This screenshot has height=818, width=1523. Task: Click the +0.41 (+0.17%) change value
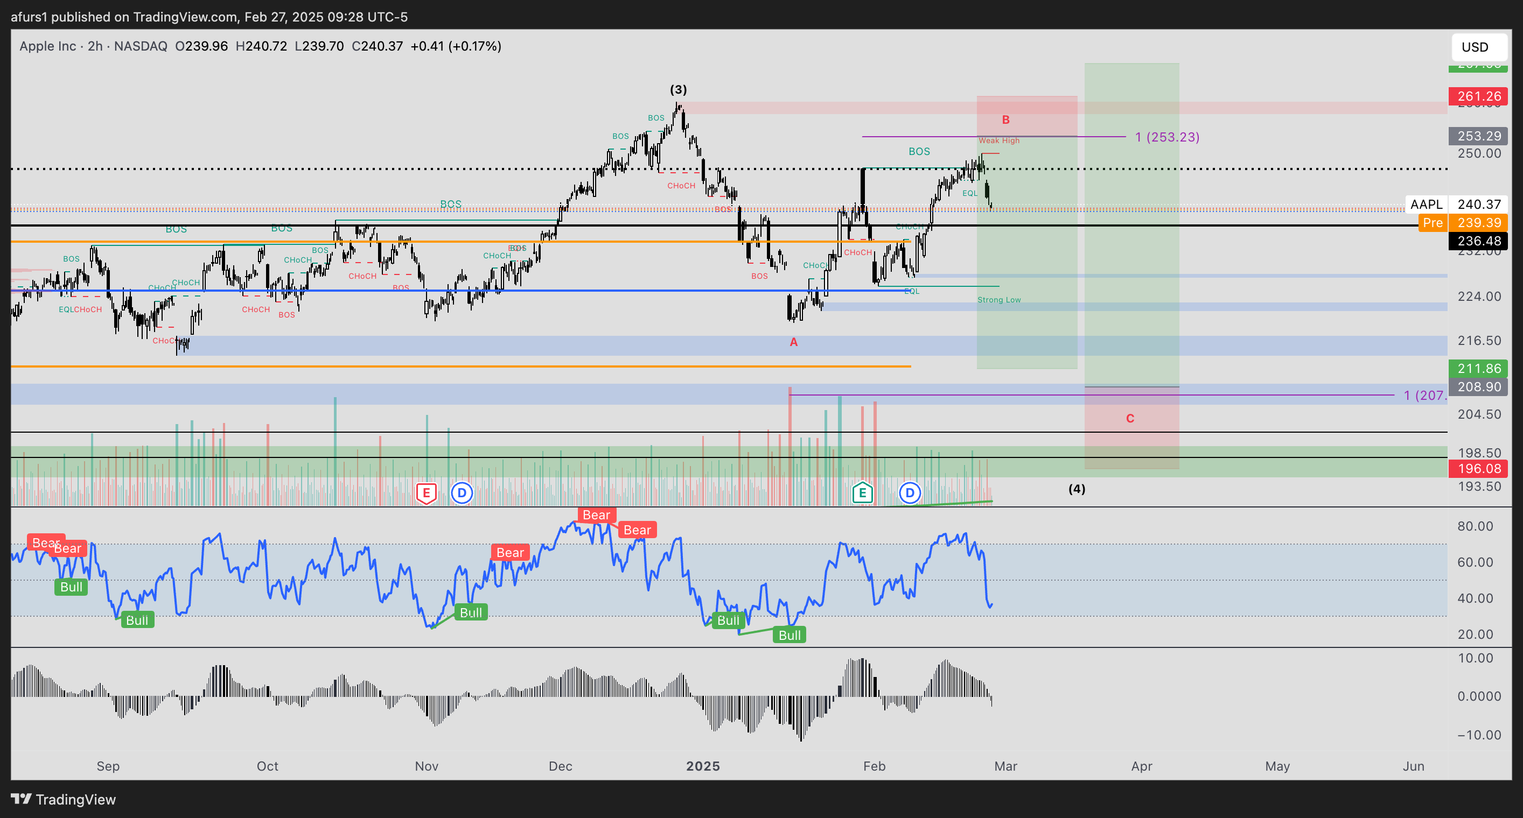point(456,46)
